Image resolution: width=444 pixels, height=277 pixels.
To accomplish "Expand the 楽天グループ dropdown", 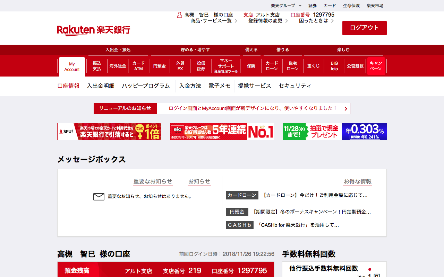I will coord(286,6).
